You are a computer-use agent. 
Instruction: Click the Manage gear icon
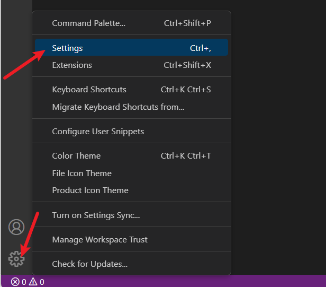point(16,259)
